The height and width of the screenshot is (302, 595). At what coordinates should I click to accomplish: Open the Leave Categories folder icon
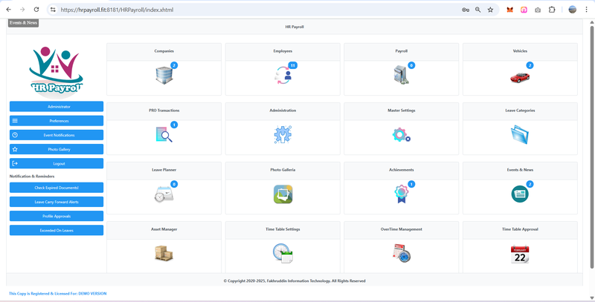click(x=520, y=134)
